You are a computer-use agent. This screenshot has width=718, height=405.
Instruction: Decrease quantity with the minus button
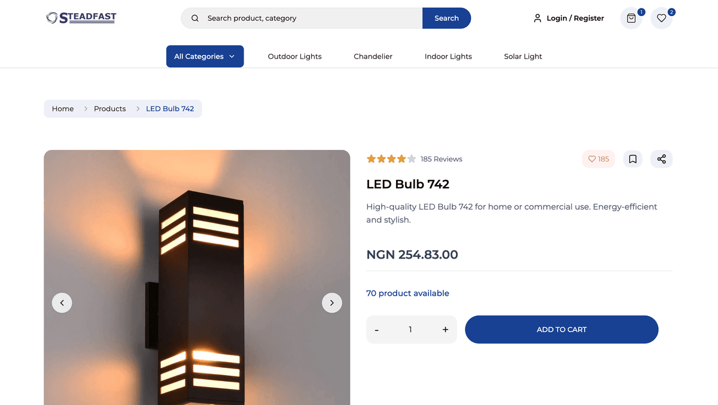[377, 330]
